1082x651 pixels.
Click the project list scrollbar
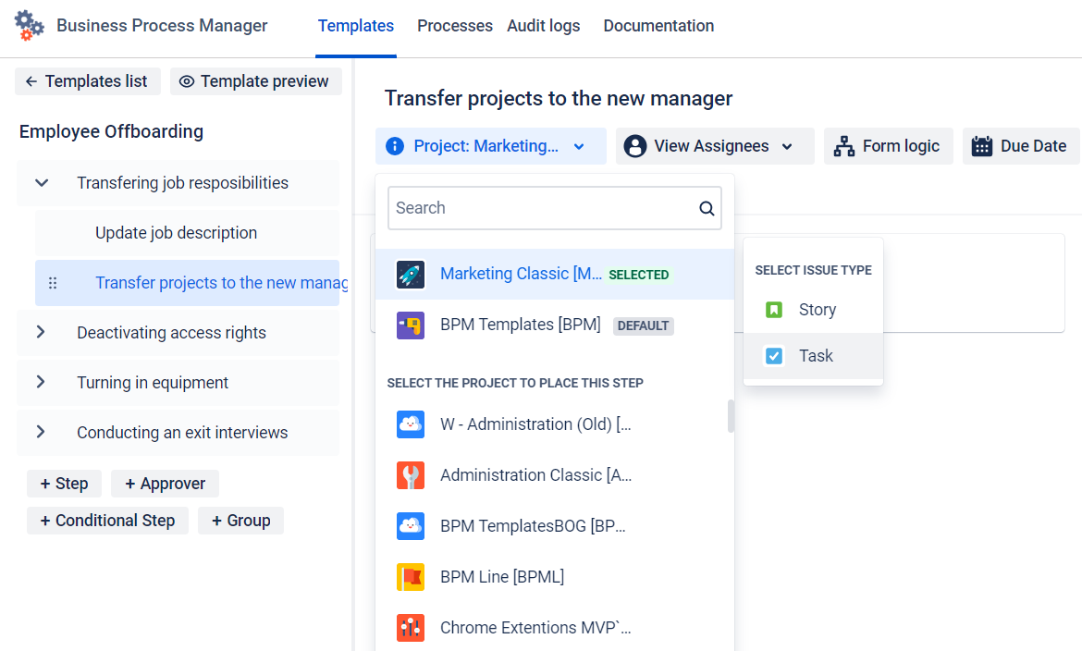(x=731, y=416)
